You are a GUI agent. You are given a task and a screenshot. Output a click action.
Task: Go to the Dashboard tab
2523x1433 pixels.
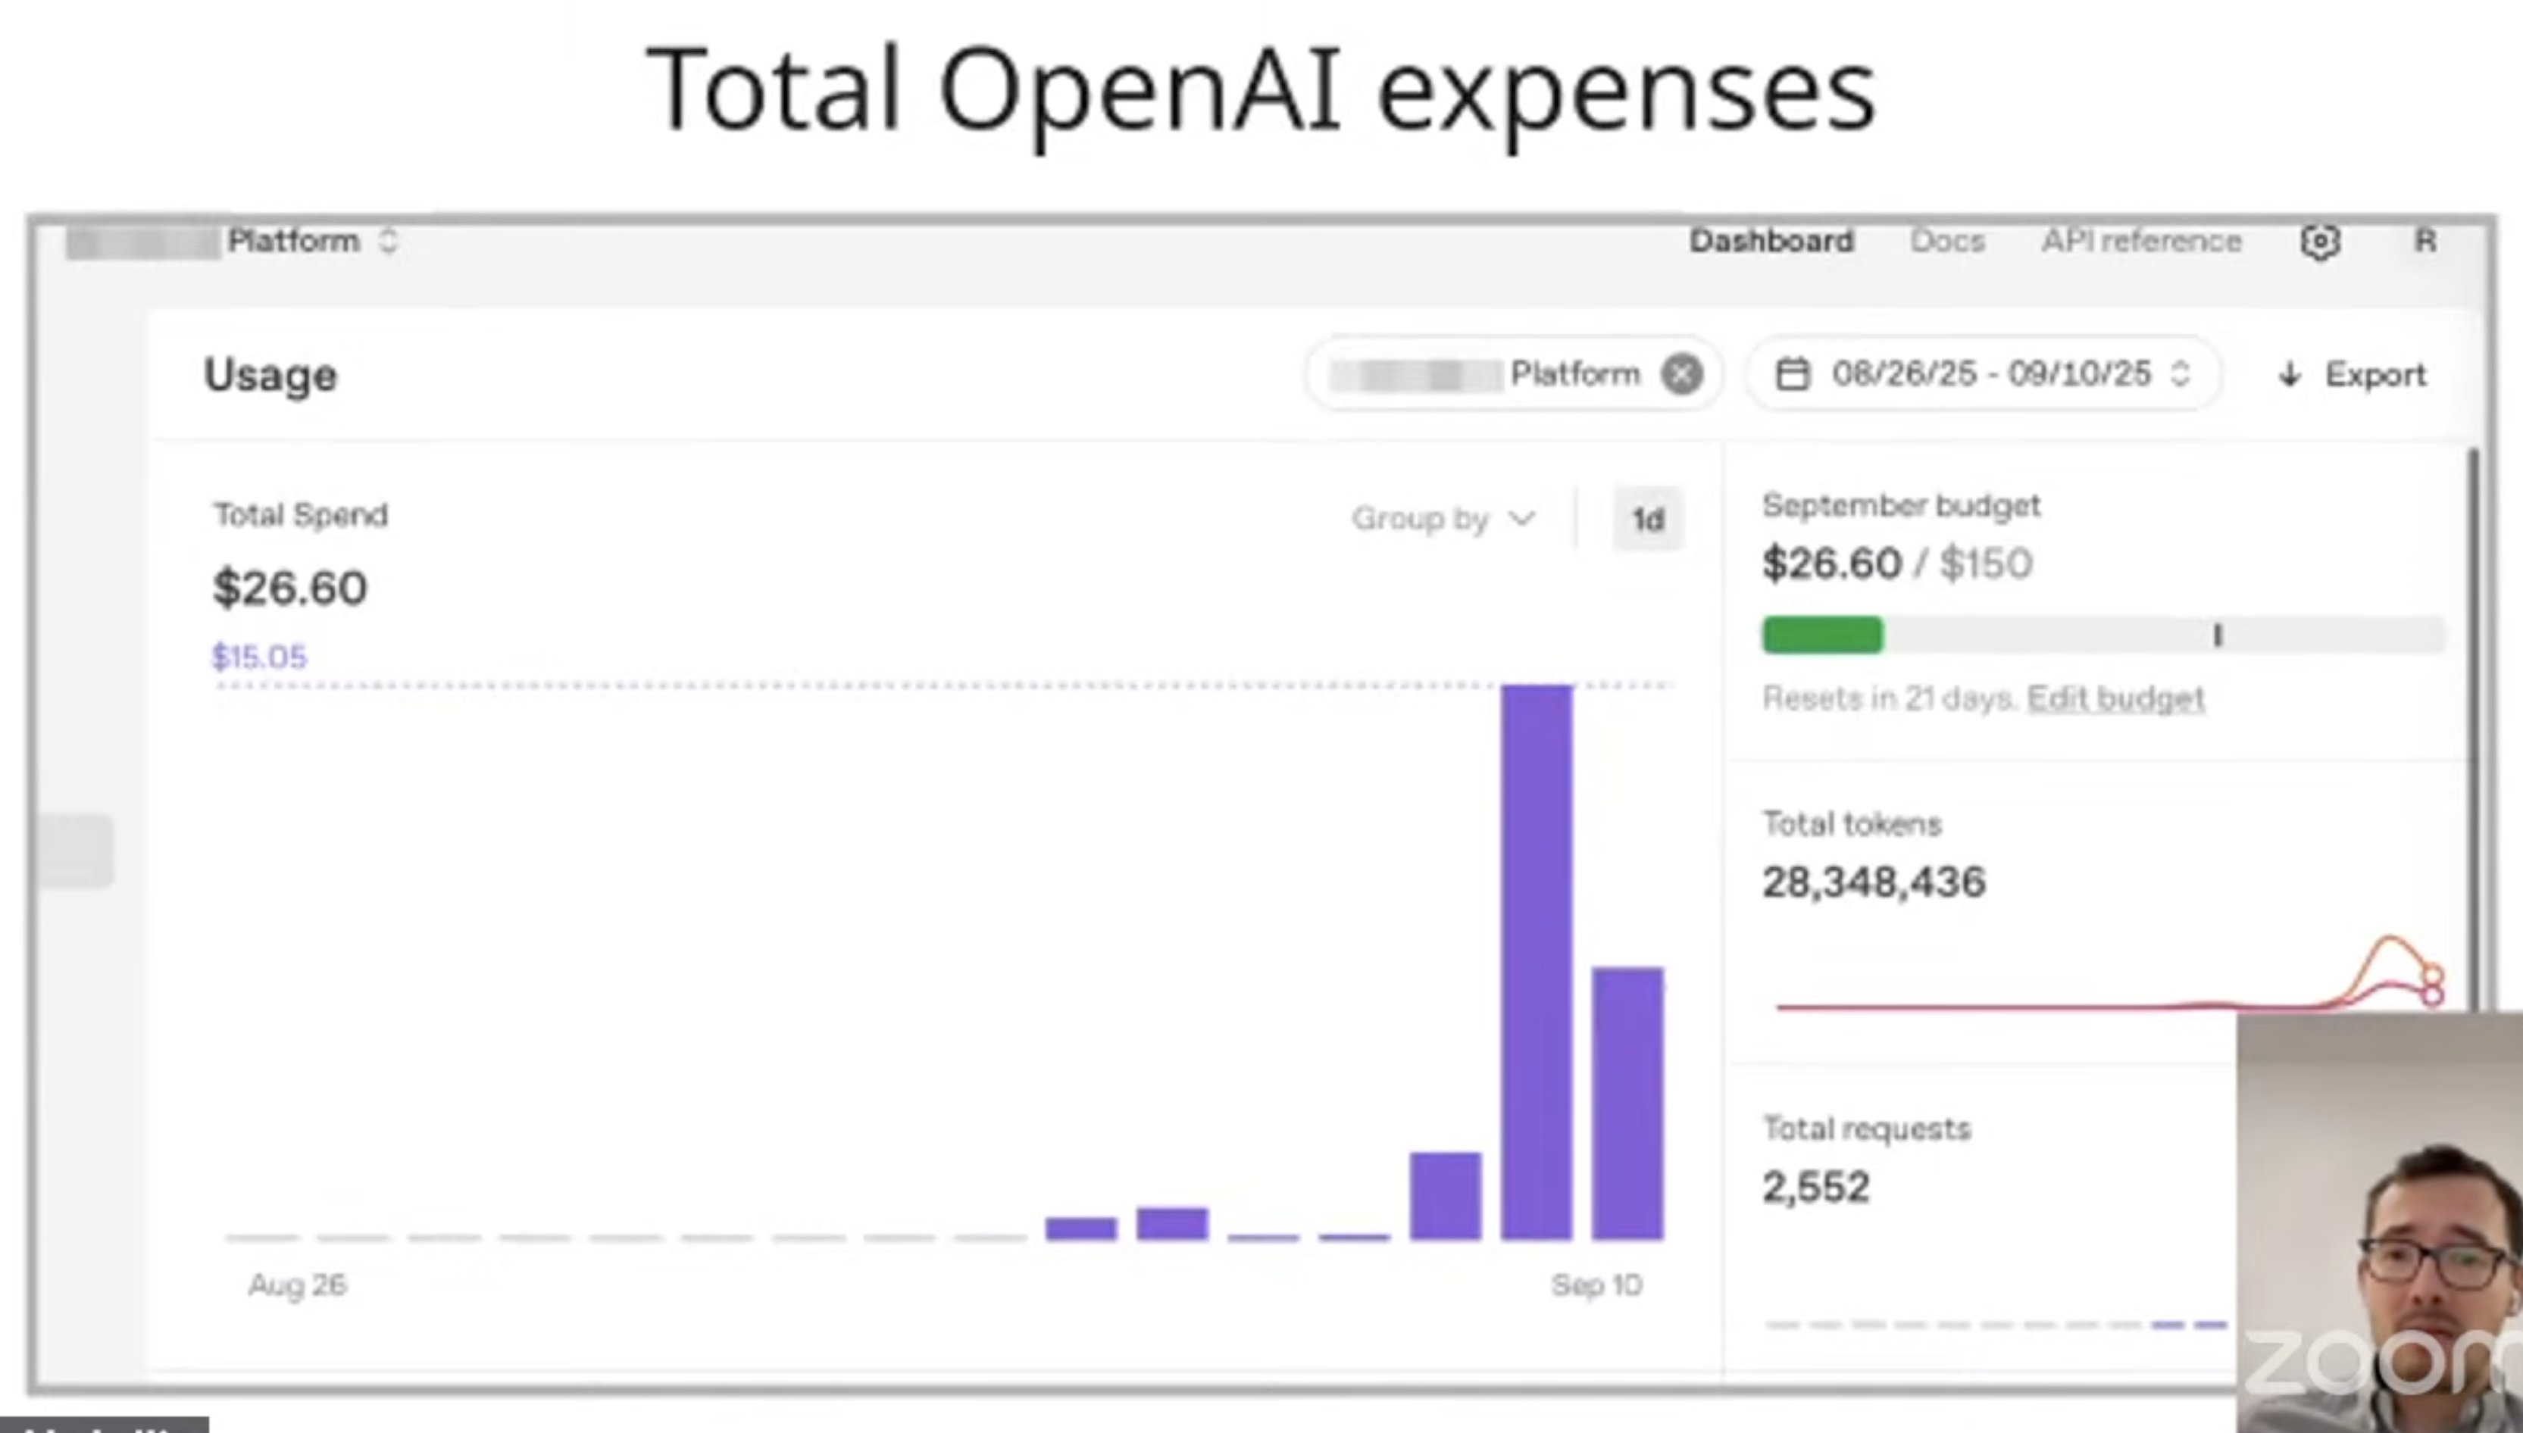tap(1771, 241)
